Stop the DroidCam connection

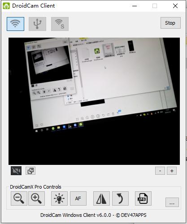(x=170, y=23)
